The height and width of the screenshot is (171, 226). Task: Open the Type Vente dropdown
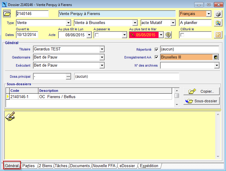point(68,23)
